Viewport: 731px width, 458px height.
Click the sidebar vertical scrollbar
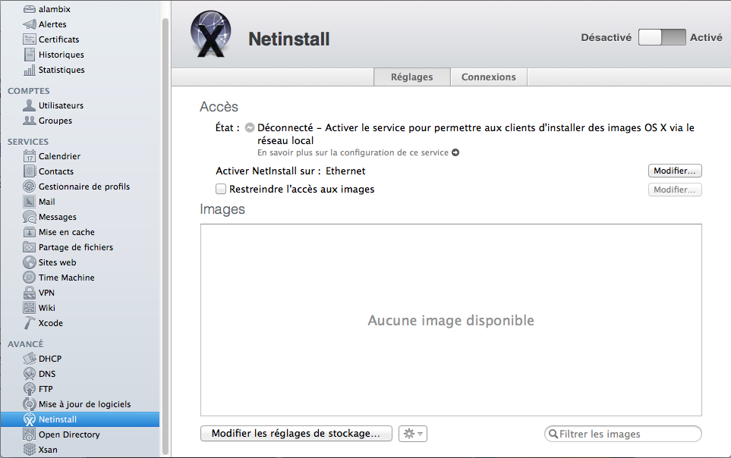click(165, 227)
